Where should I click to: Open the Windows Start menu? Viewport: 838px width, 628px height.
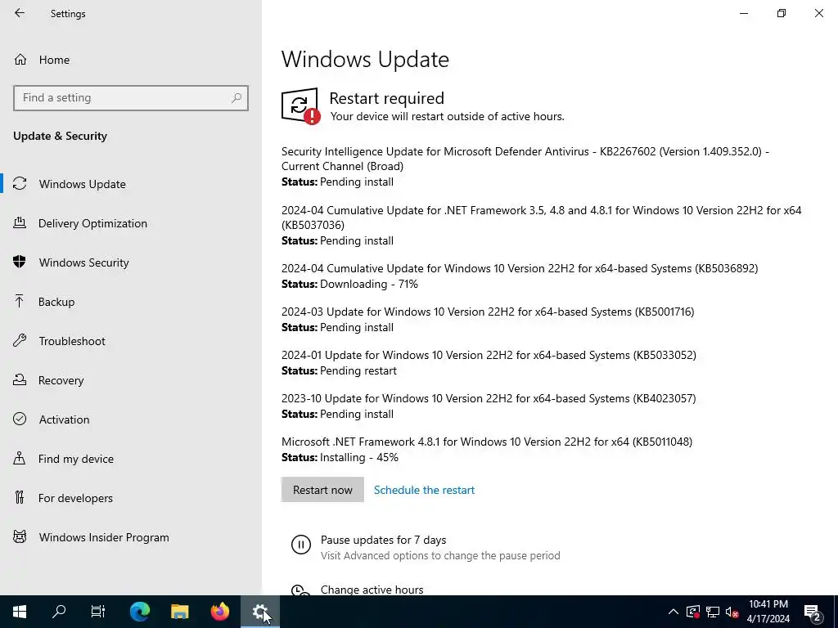click(x=20, y=612)
